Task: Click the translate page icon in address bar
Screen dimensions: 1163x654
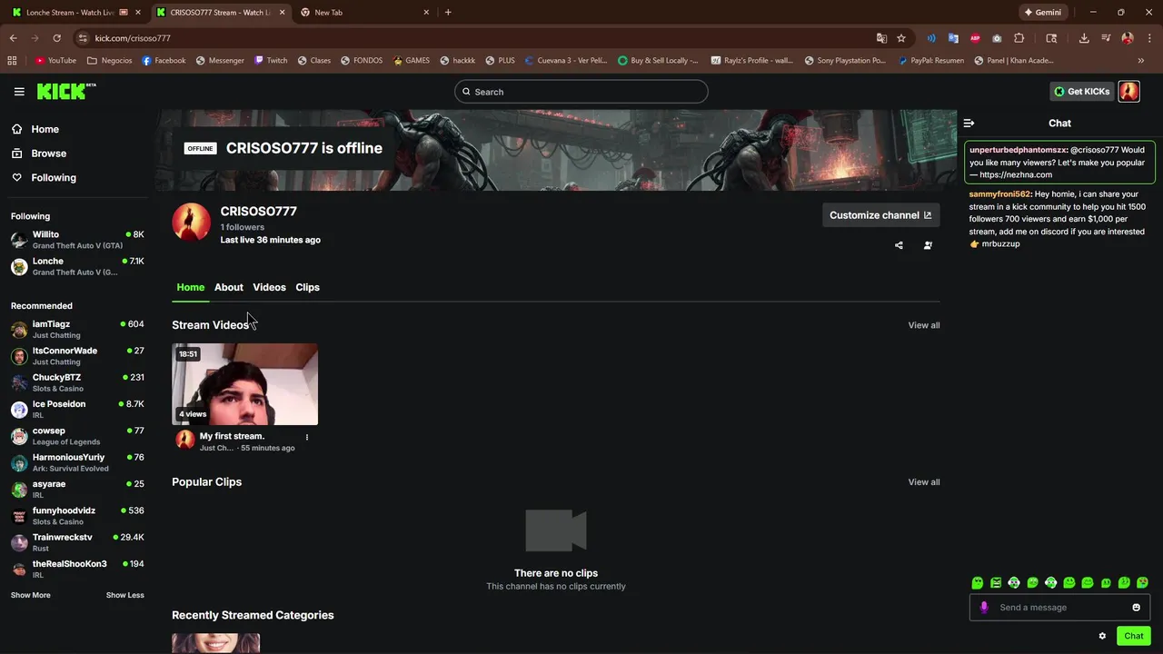Action: tap(881, 38)
